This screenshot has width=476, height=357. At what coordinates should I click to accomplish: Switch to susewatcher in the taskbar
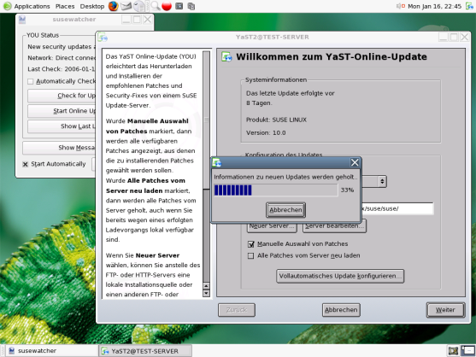coord(51,351)
